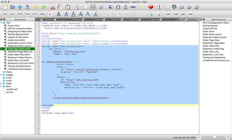This screenshot has width=232, height=140.
Task: Toggle italic formatting A
Action: [66, 14]
